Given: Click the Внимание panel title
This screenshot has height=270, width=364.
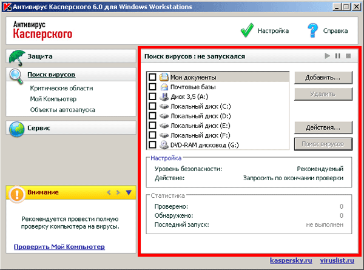Looking at the screenshot, I should 43,192.
